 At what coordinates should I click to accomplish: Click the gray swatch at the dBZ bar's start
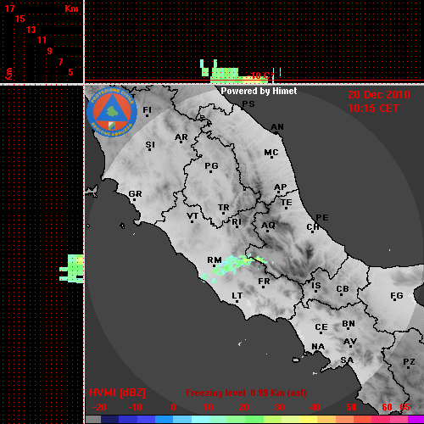[93, 419]
